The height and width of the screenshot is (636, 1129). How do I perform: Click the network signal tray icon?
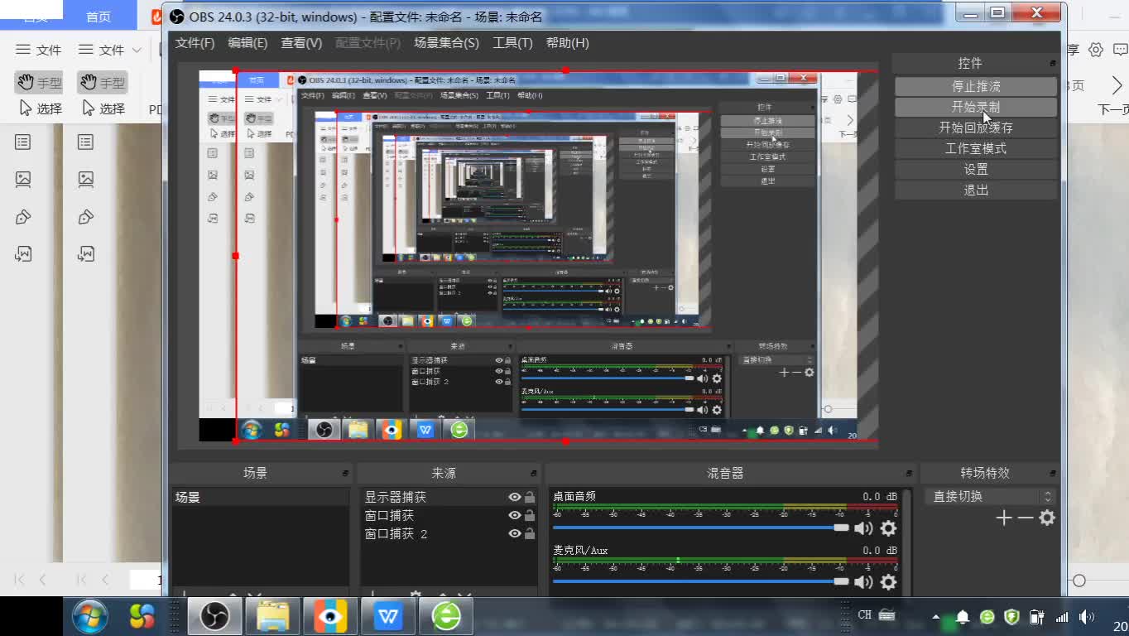point(1062,617)
